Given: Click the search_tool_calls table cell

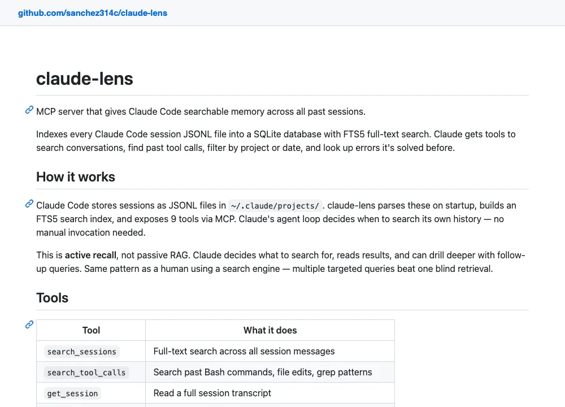Looking at the screenshot, I should 91,373.
